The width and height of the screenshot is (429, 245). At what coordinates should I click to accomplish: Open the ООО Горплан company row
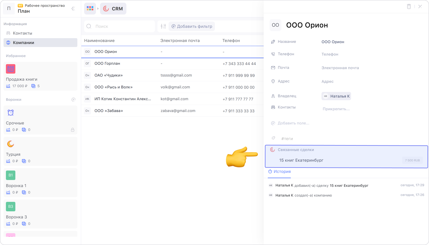click(107, 64)
